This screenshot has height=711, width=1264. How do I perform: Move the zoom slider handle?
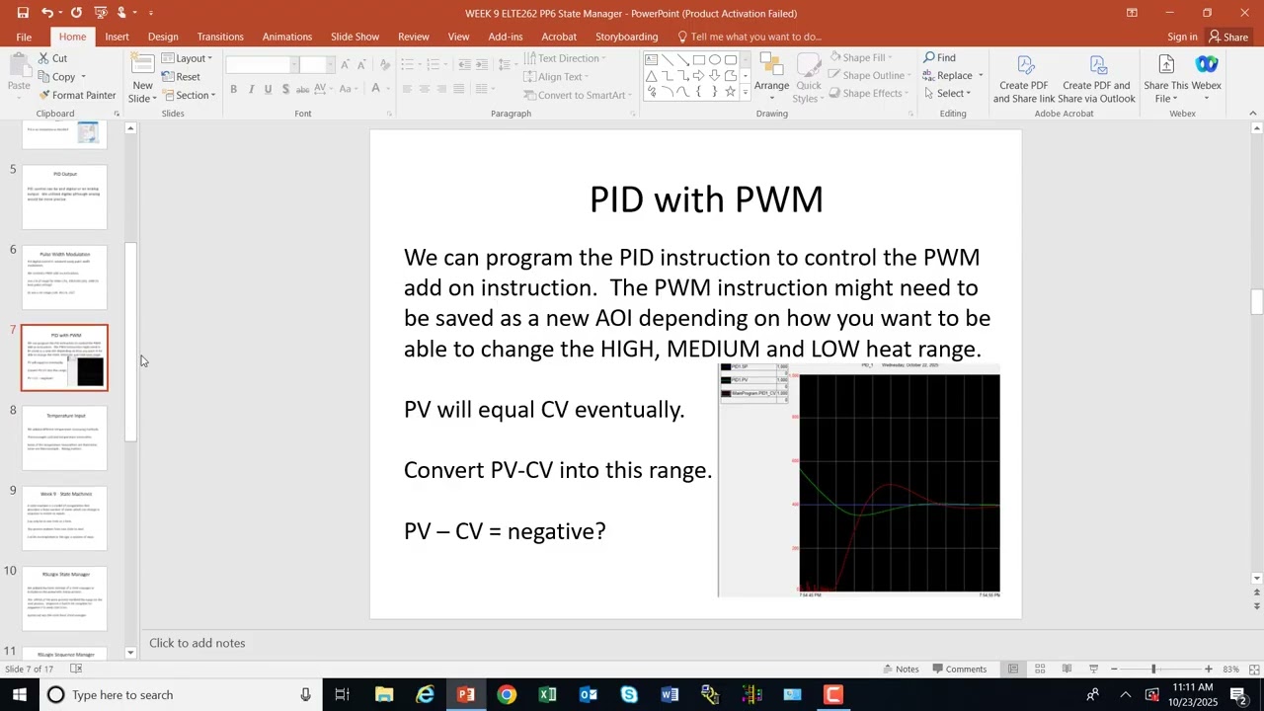point(1153,670)
